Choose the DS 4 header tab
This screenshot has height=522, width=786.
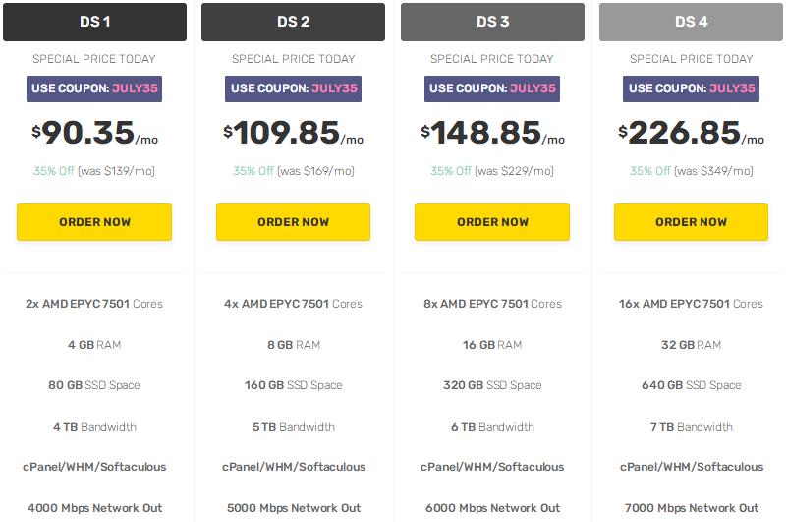click(x=692, y=22)
